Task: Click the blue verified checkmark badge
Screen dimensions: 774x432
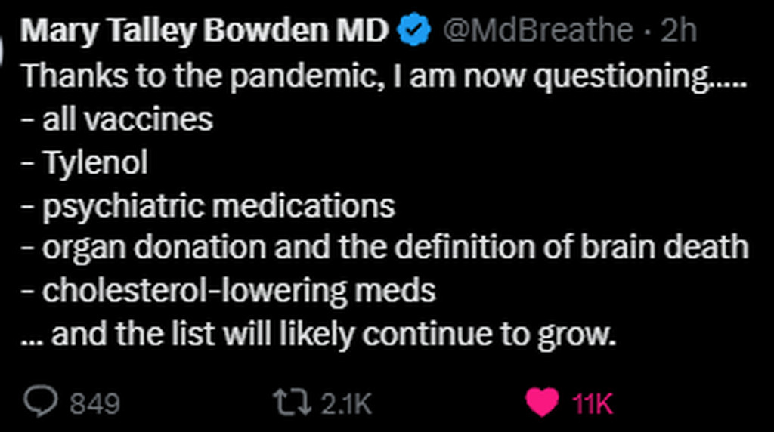Action: [414, 31]
